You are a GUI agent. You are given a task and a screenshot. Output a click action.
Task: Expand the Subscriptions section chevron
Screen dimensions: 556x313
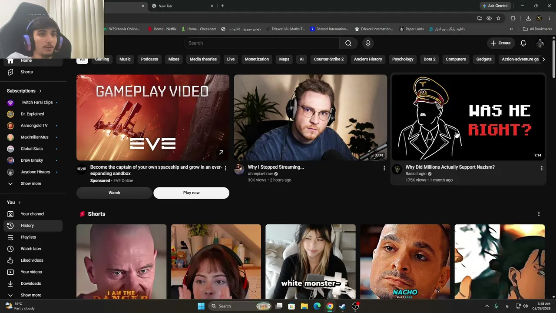pyautogui.click(x=40, y=91)
